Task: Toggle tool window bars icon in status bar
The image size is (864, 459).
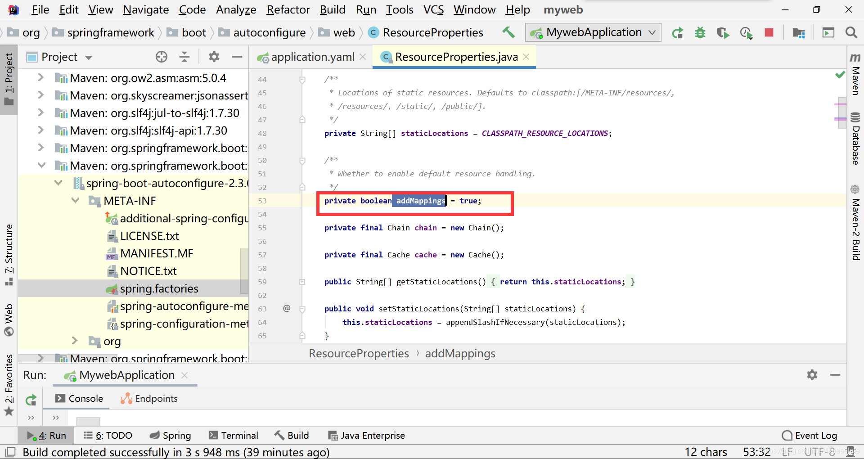Action: pyautogui.click(x=10, y=452)
